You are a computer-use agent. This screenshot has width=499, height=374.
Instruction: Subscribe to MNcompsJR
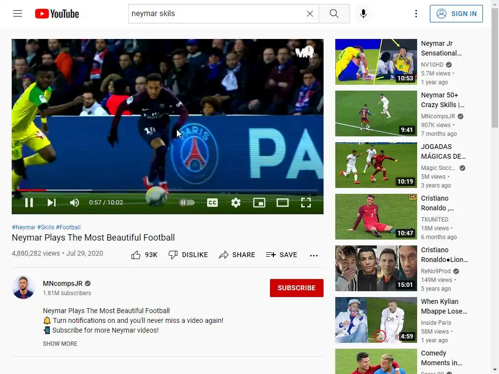coord(297,288)
